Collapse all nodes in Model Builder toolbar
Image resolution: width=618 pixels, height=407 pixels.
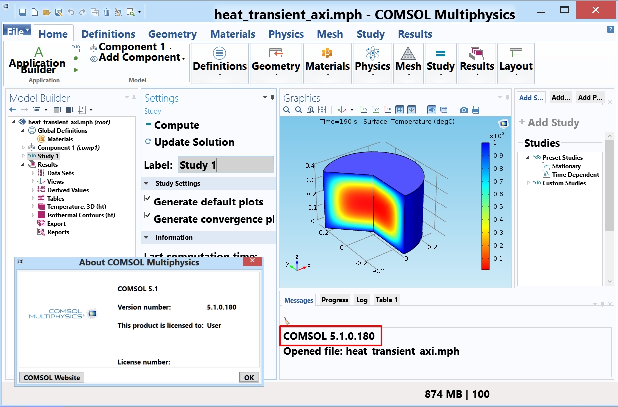58,109
